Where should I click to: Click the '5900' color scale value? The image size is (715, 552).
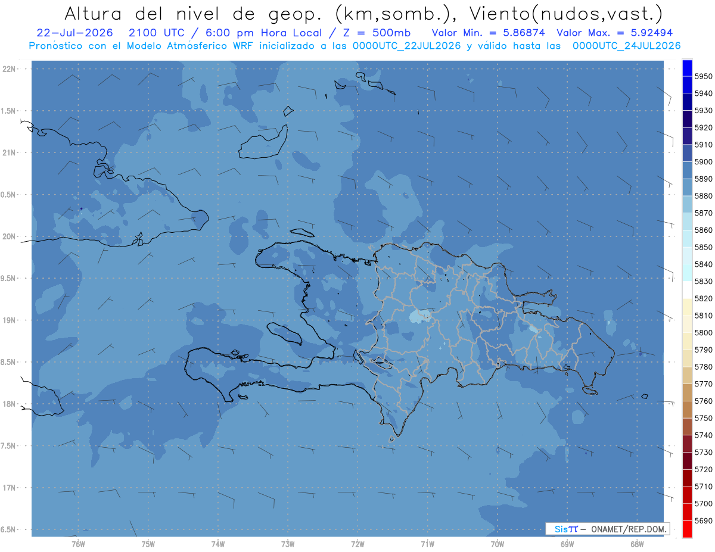pos(704,162)
